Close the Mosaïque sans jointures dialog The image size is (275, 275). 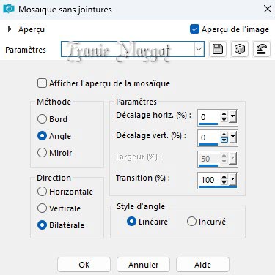tap(268, 9)
